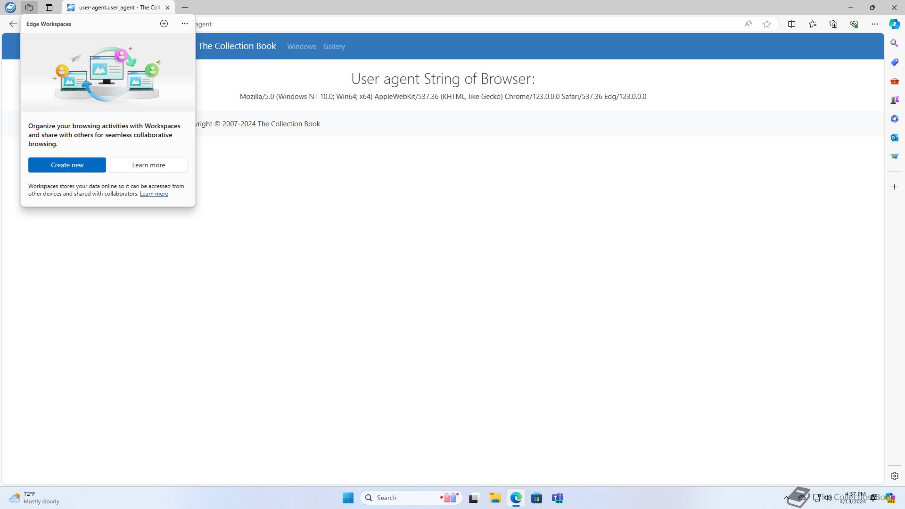Open sidebar Games chess icon
This screenshot has width=905, height=509.
tap(894, 100)
